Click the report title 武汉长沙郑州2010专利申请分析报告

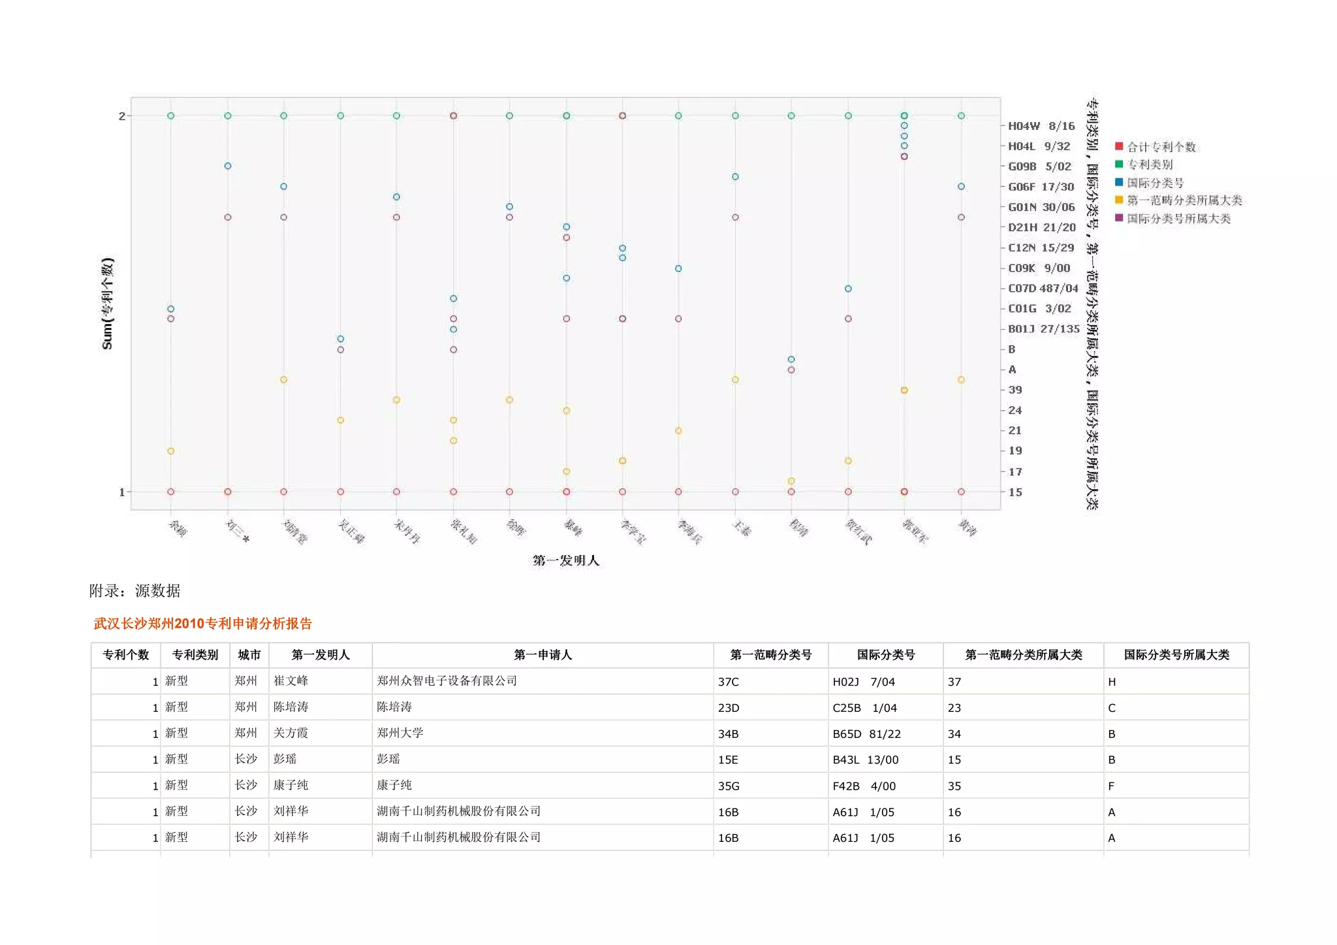coord(202,624)
